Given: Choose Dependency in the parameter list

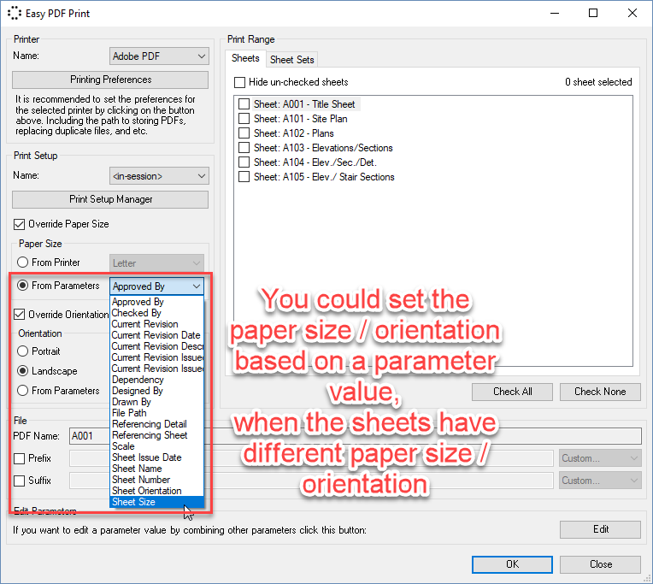Looking at the screenshot, I should tap(157, 380).
